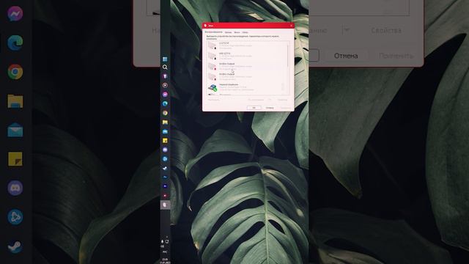Open the Mail app in the center vertical taskbar

coord(165,131)
